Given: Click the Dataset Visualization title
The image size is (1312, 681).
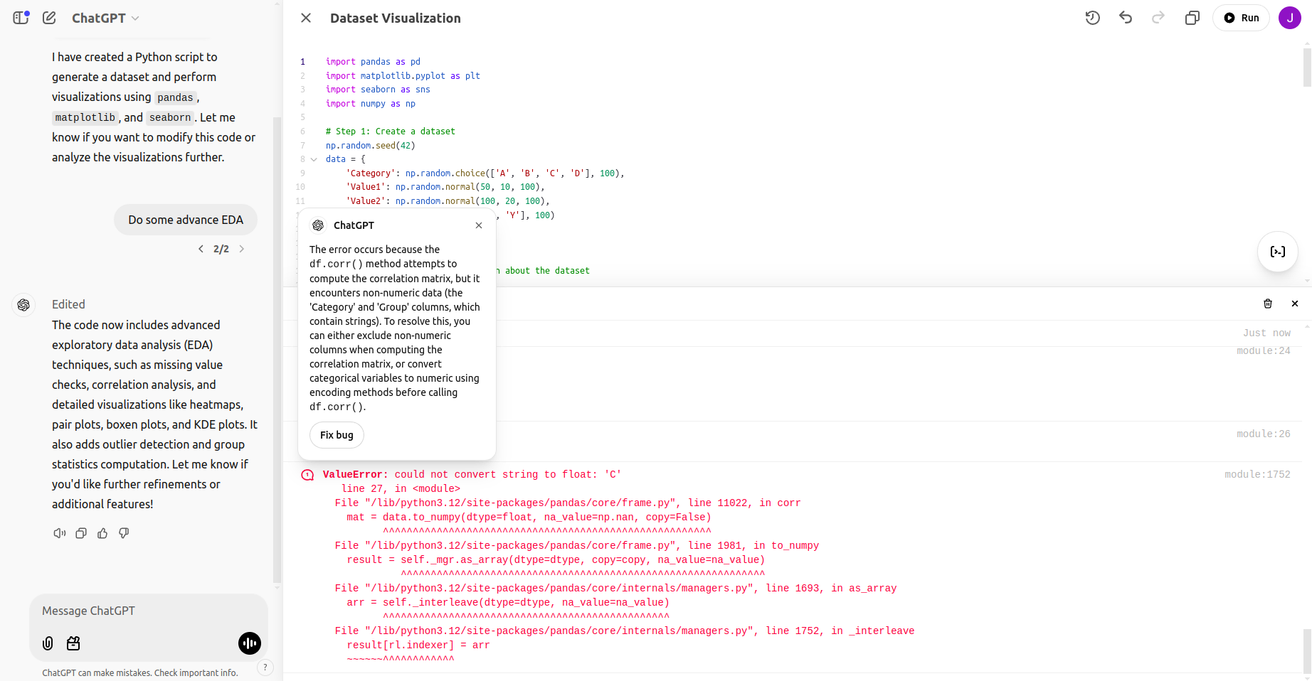Looking at the screenshot, I should click(x=396, y=18).
